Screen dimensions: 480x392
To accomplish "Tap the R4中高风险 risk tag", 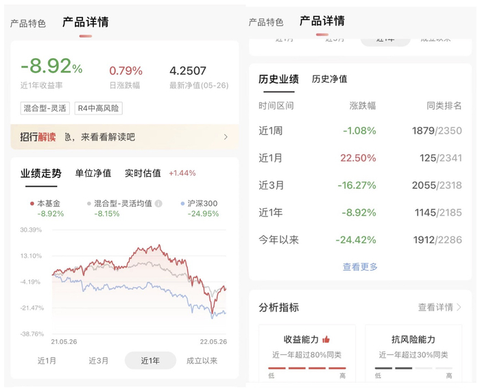I will 99,108.
